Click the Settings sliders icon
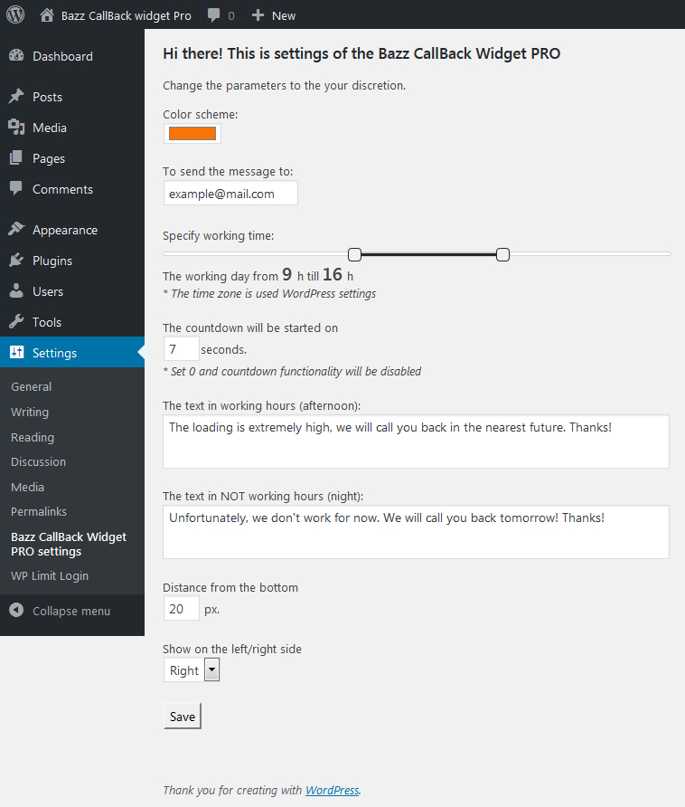The image size is (685, 807). [16, 352]
